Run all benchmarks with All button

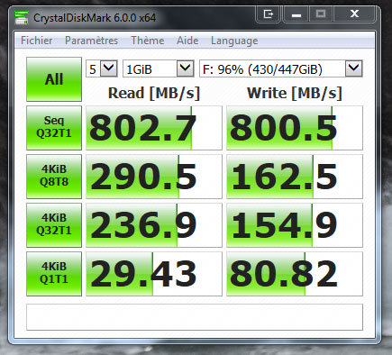54,79
